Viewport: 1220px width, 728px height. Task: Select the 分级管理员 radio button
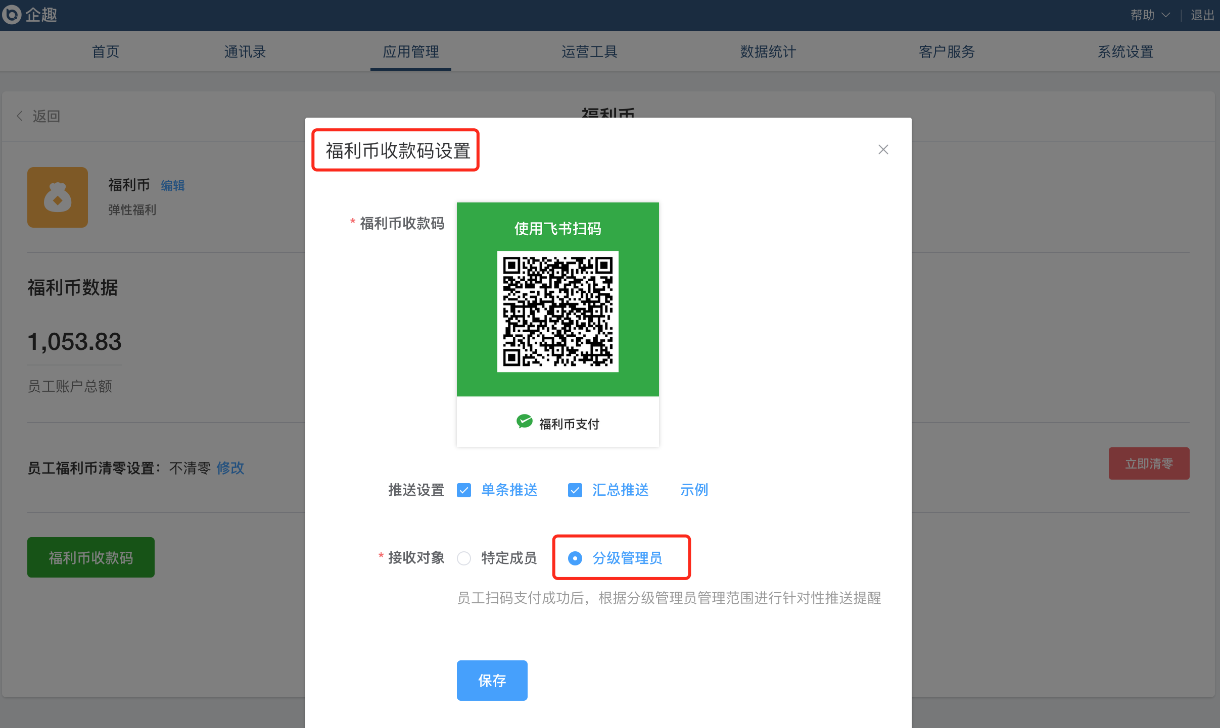click(575, 558)
